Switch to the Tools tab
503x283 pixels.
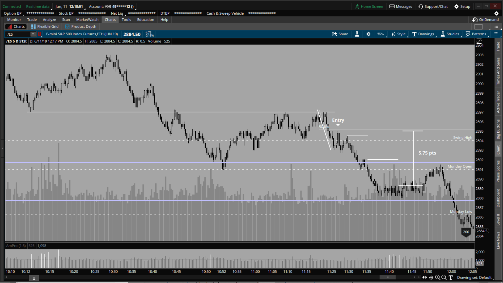(126, 20)
